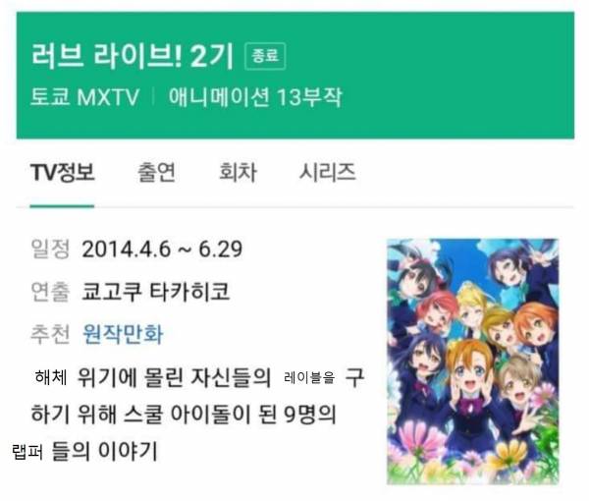This screenshot has height=501, width=589.
Task: Click the 연출 label
Action: point(50,292)
